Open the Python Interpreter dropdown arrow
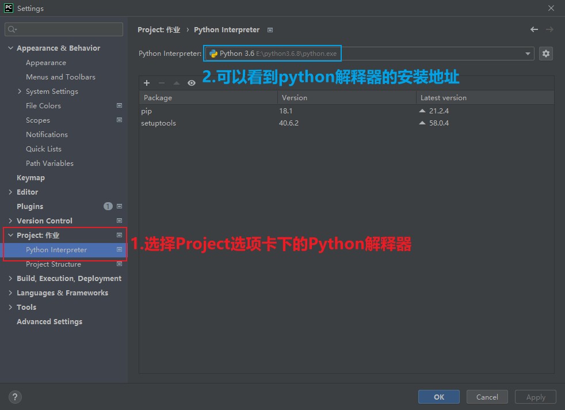565x410 pixels. point(528,54)
